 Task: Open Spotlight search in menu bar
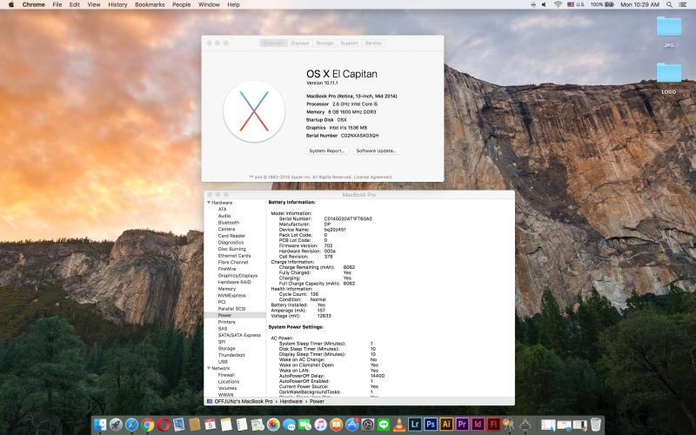(669, 4)
